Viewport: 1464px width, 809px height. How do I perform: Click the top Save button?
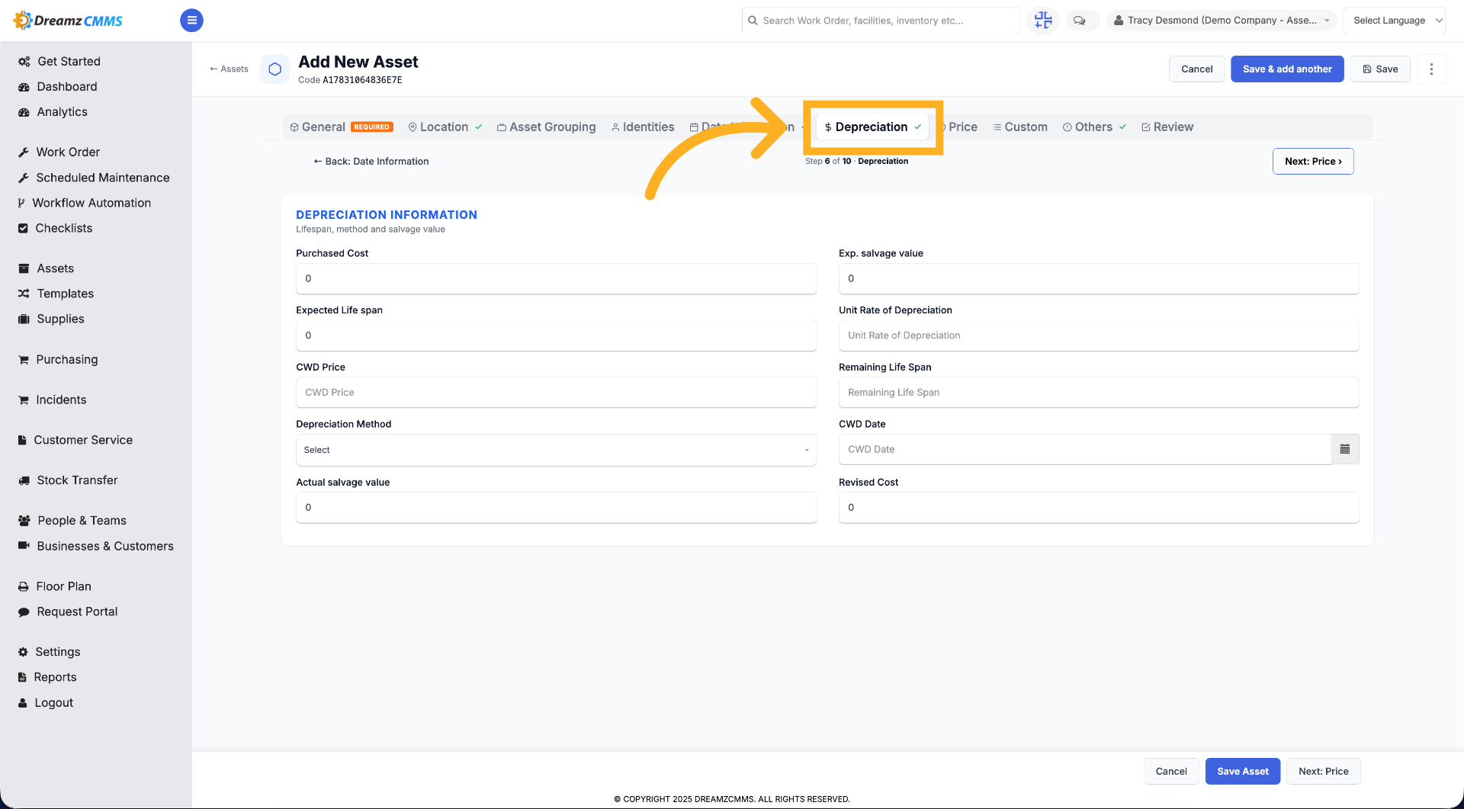pos(1380,69)
